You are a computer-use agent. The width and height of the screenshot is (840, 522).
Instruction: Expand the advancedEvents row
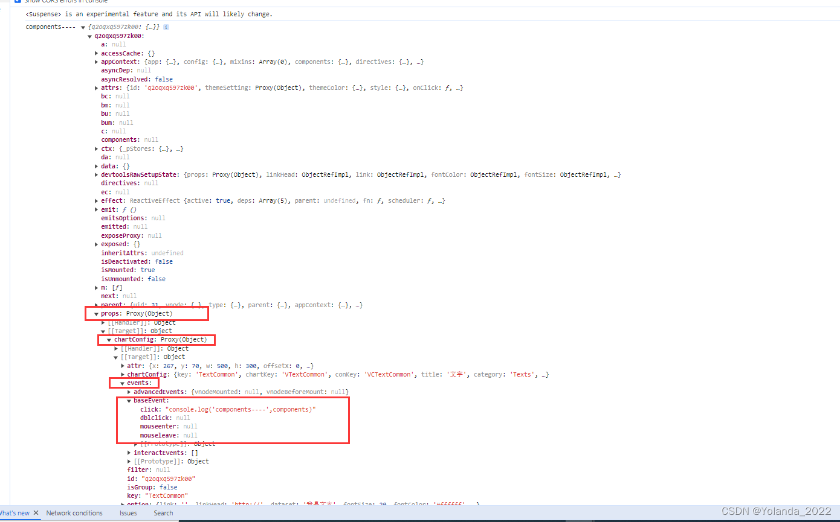(x=129, y=392)
